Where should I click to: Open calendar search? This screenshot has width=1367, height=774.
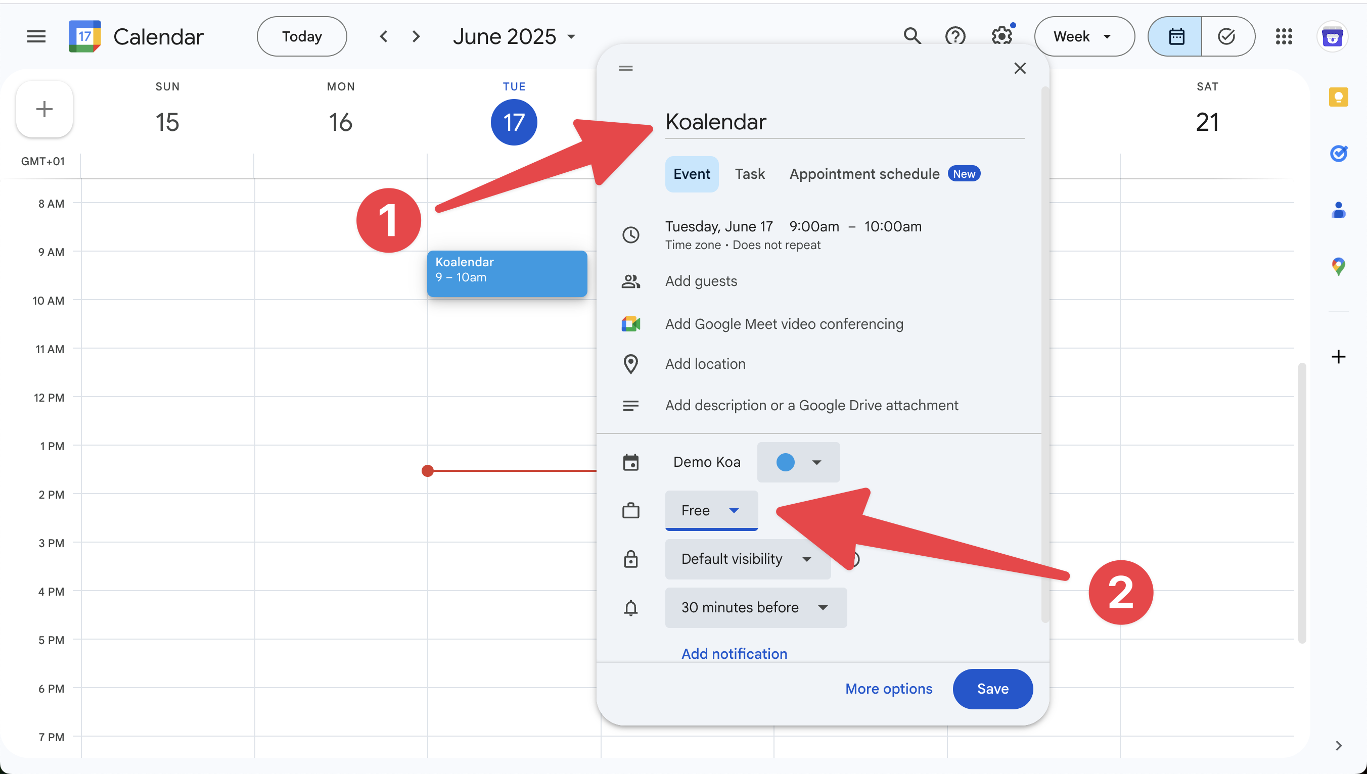[x=912, y=36]
